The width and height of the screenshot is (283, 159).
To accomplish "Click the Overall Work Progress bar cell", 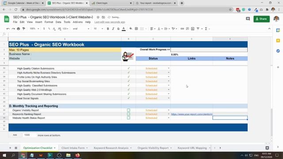I will [209, 49].
